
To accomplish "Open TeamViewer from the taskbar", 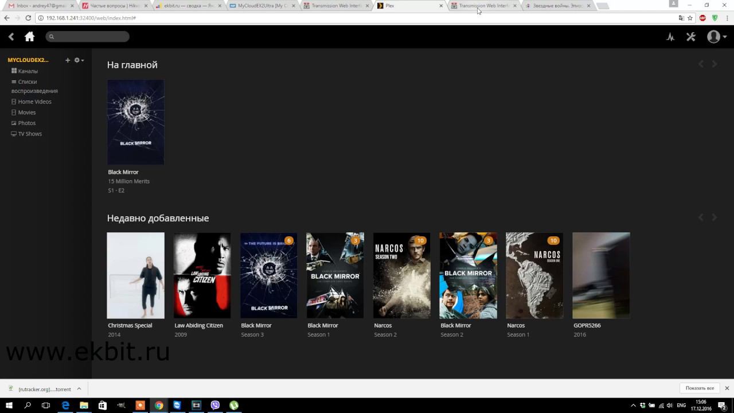I will pos(177,406).
